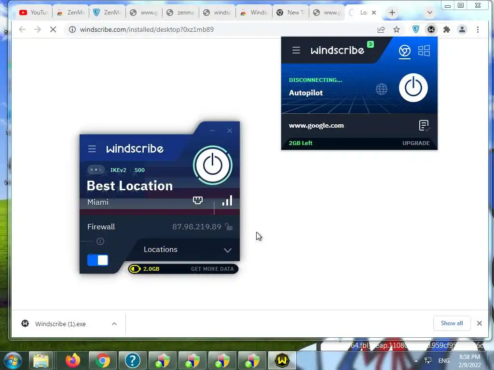Click the green notification badge on the extension

point(370,44)
